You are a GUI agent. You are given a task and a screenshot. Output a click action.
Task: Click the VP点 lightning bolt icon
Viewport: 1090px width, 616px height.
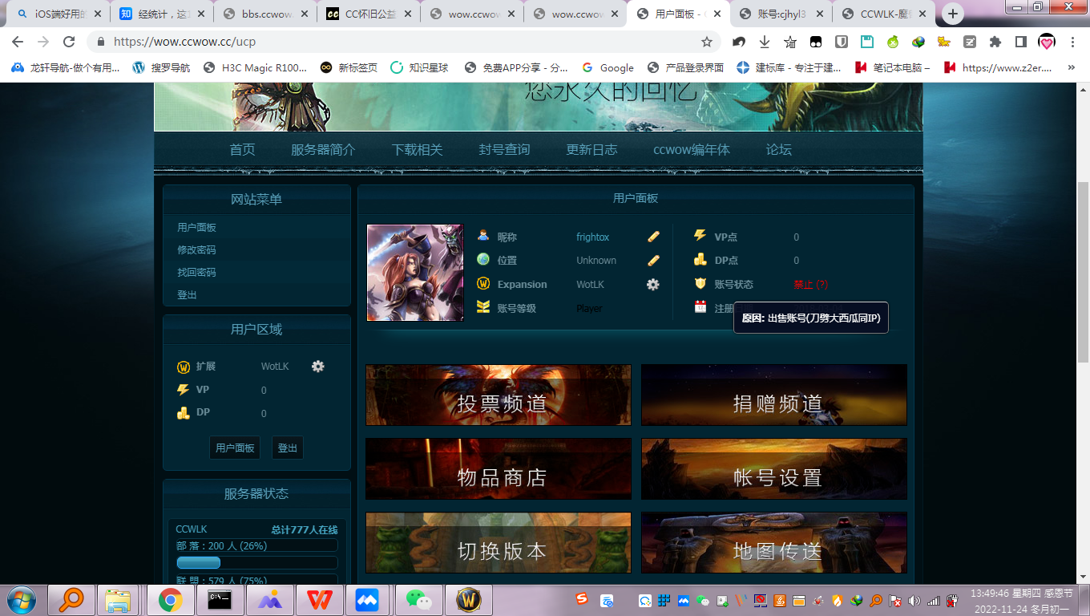(701, 236)
